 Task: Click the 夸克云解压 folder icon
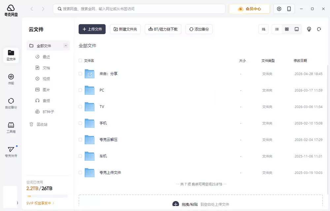(90, 139)
